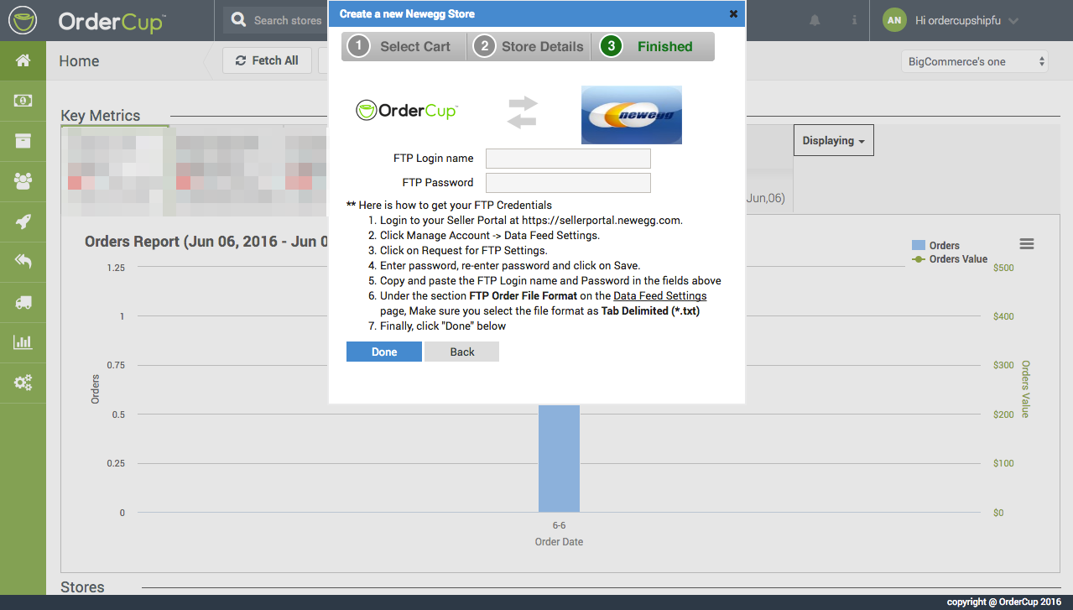Open the archive box sidebar icon
The image size is (1073, 610).
pos(23,141)
